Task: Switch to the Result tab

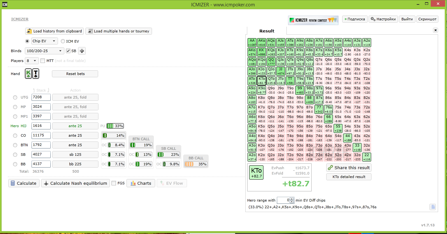Action: (x=267, y=31)
